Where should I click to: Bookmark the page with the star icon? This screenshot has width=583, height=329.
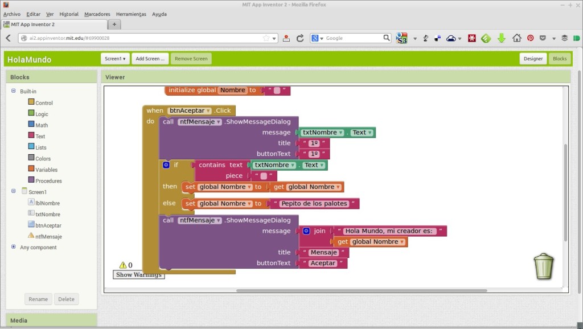tap(266, 38)
